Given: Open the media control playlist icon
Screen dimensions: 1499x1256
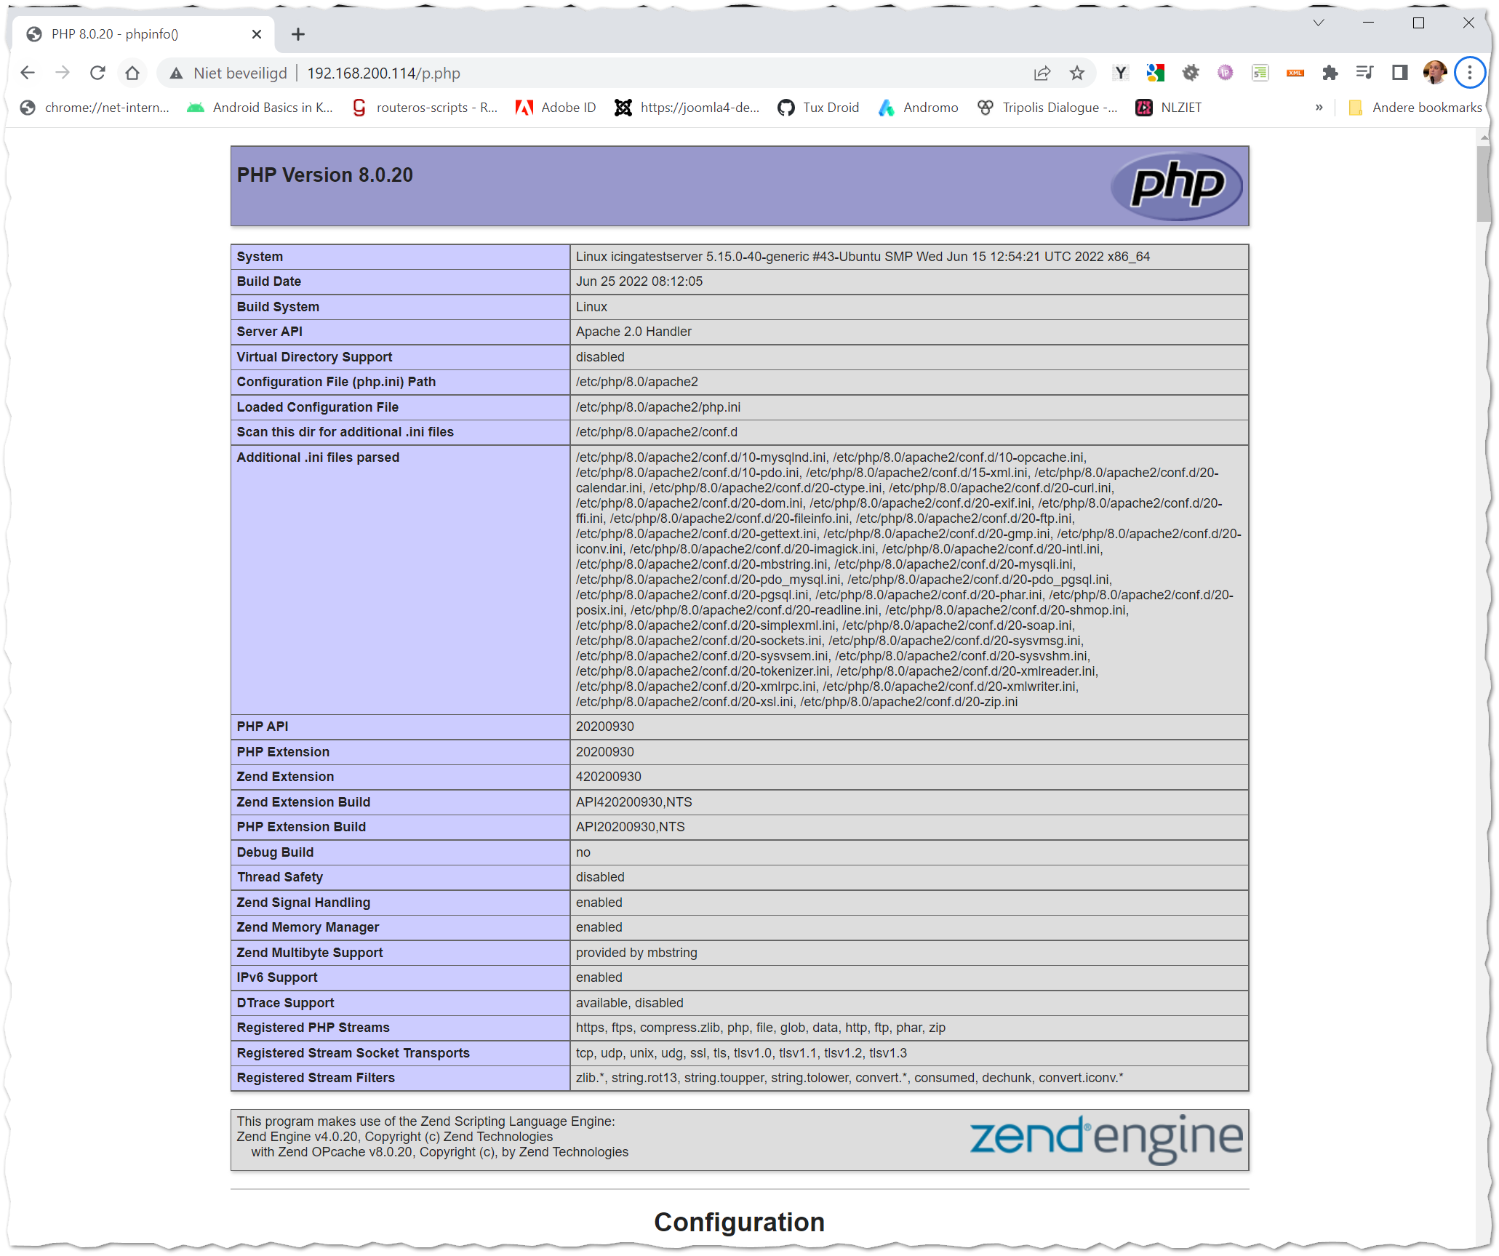Looking at the screenshot, I should pyautogui.click(x=1364, y=73).
